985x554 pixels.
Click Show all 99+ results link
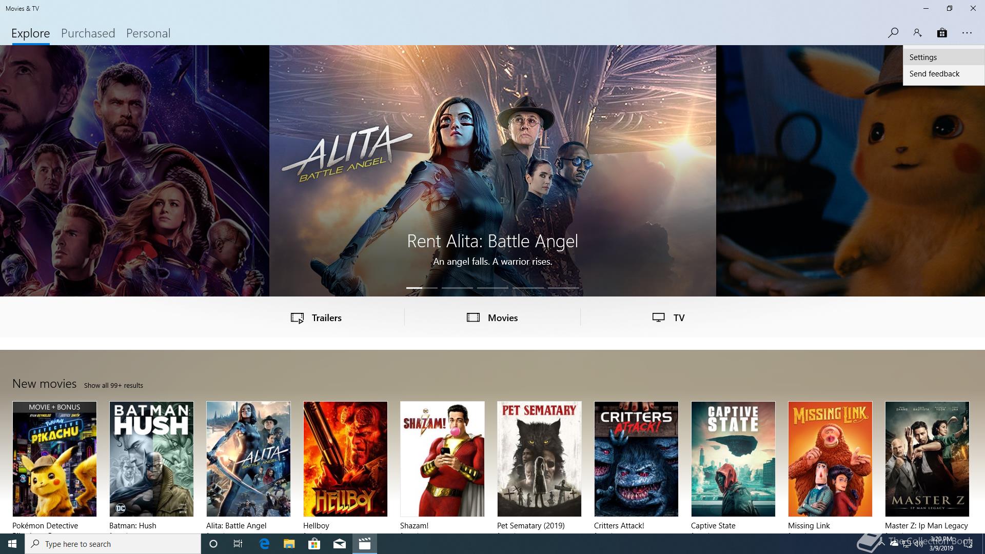click(x=113, y=386)
